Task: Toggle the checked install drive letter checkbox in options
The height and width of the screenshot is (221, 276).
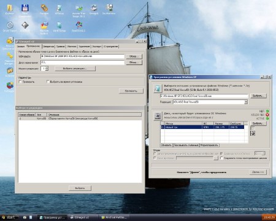Action: click(x=221, y=153)
